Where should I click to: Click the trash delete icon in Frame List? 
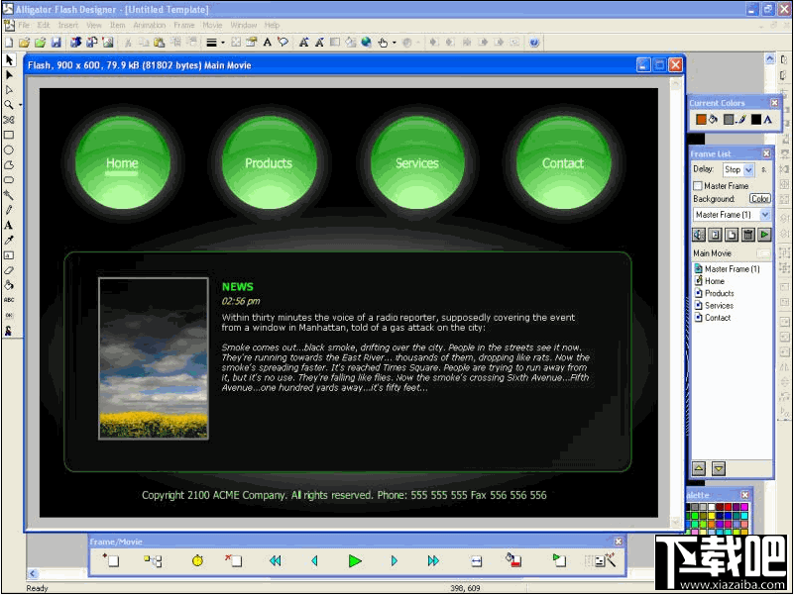click(748, 235)
